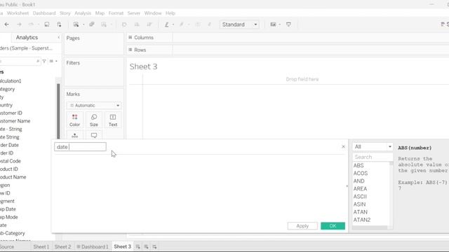Switch to the Analytics pane tab
Viewport: 449px width, 252px height.
tap(27, 37)
